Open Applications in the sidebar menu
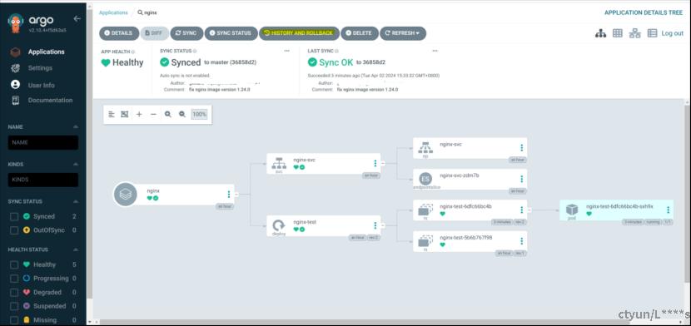The height and width of the screenshot is (326, 691). pos(47,52)
